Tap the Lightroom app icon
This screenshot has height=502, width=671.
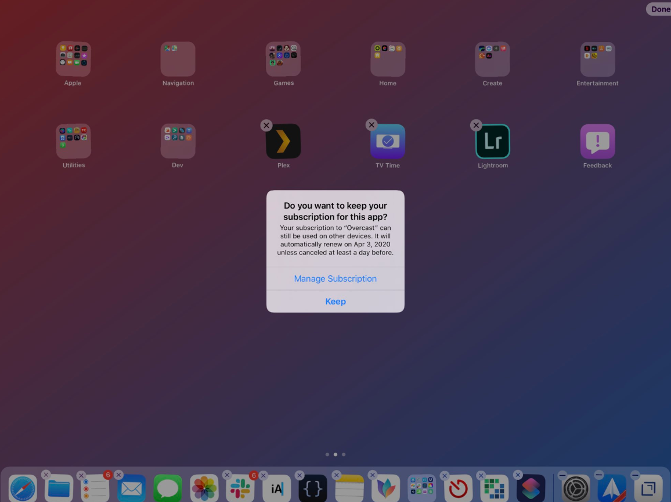coord(493,141)
